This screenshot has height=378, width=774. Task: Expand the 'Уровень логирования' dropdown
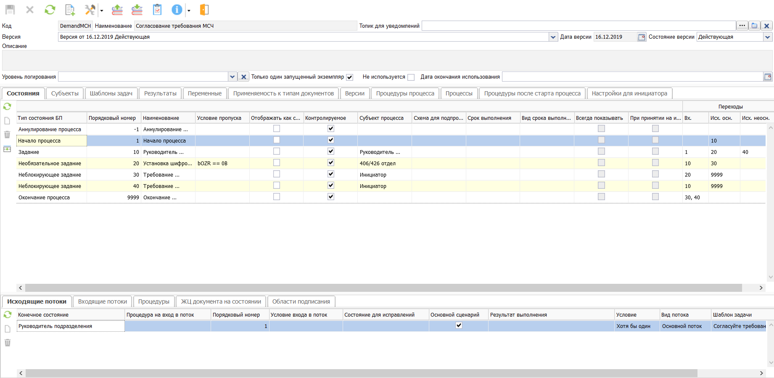coord(232,77)
